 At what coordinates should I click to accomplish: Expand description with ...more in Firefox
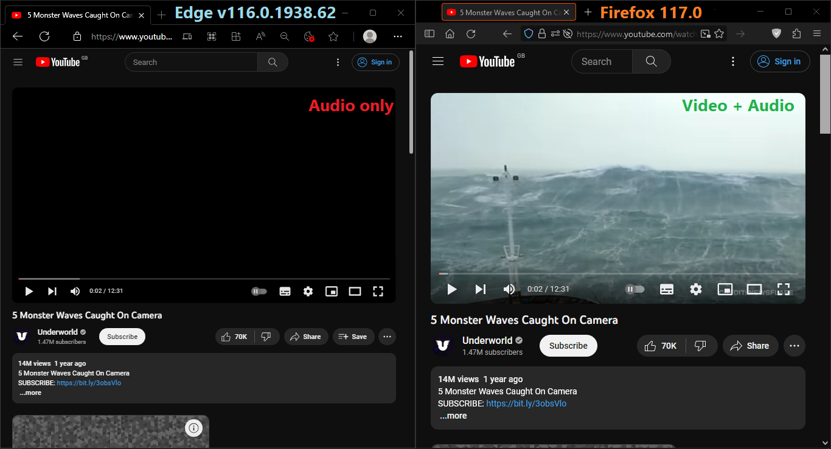click(x=453, y=416)
